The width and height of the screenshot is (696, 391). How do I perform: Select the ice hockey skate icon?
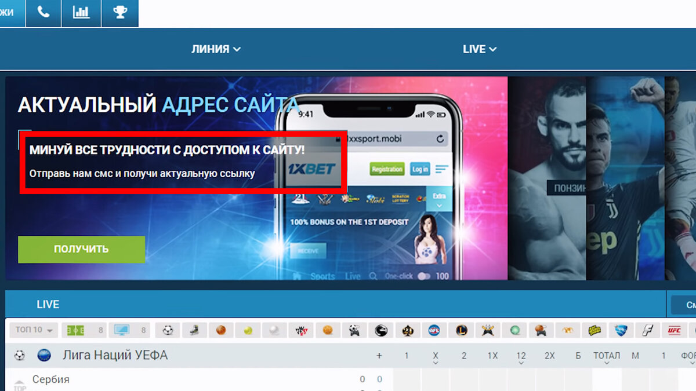click(x=194, y=330)
